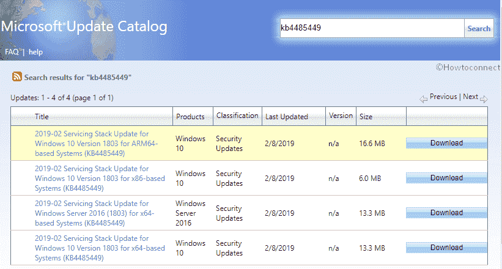Screen dimensions: 502x269
Task: Go to Microsoft Update Catalog home title
Action: click(84, 27)
